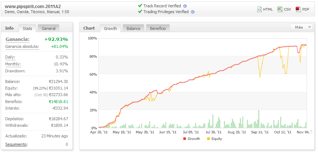Click the HTML export icon
Image resolution: width=318 pixels, height=152 pixels.
pos(259,9)
